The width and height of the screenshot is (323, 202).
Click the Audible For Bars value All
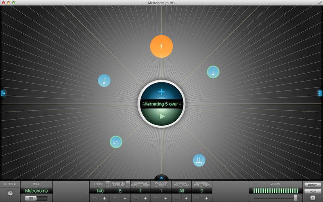click(181, 191)
